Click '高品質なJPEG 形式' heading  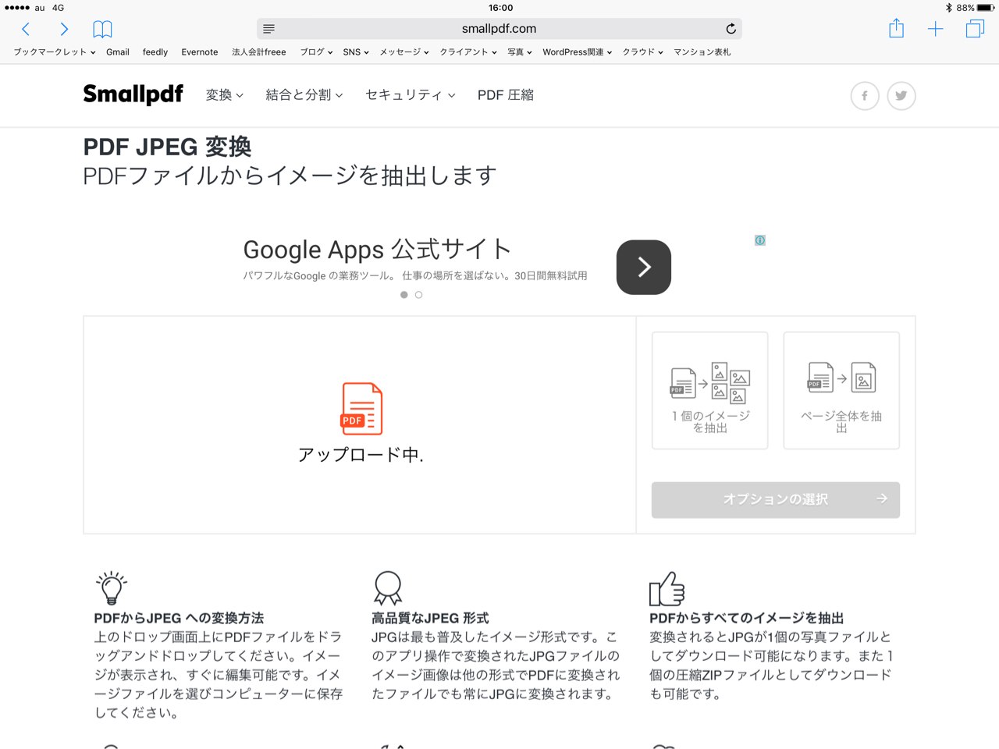pyautogui.click(x=430, y=618)
